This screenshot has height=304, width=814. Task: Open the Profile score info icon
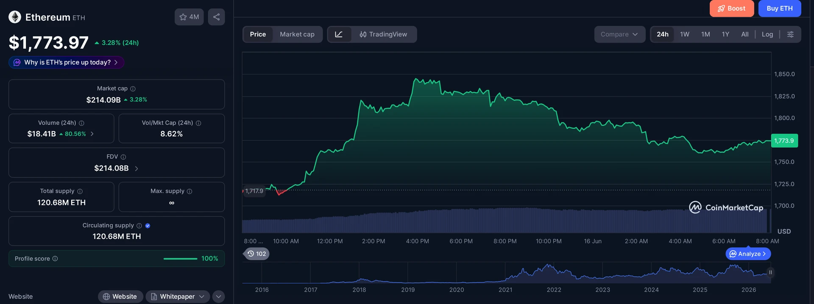(55, 259)
